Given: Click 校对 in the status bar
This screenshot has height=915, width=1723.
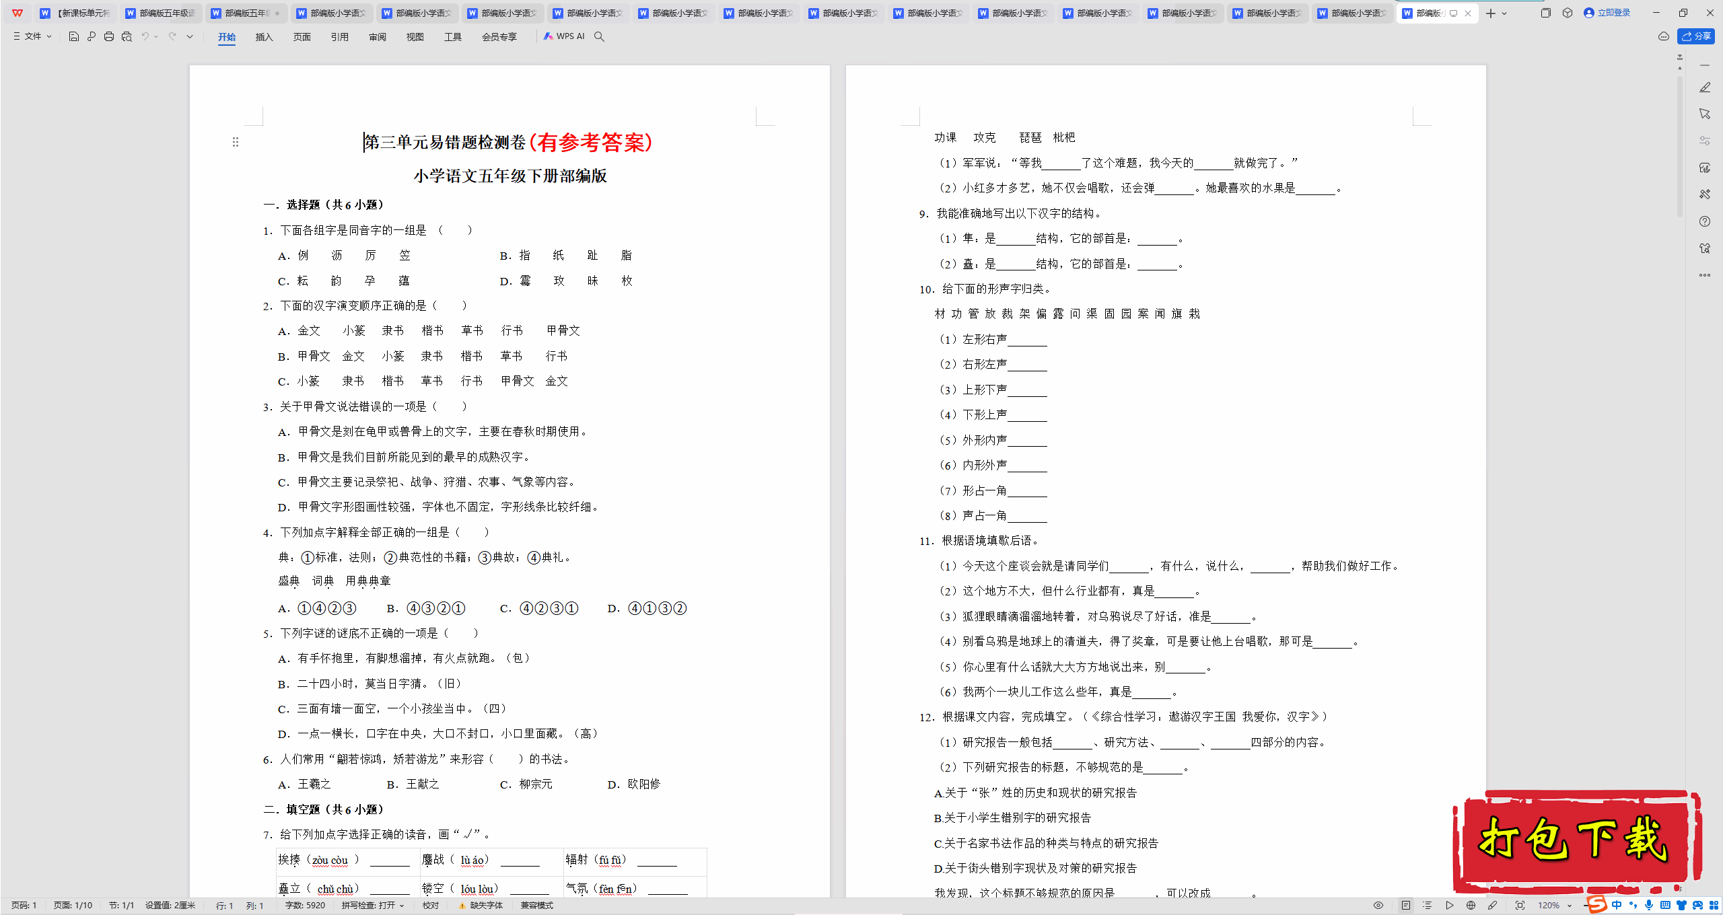Looking at the screenshot, I should coord(431,906).
